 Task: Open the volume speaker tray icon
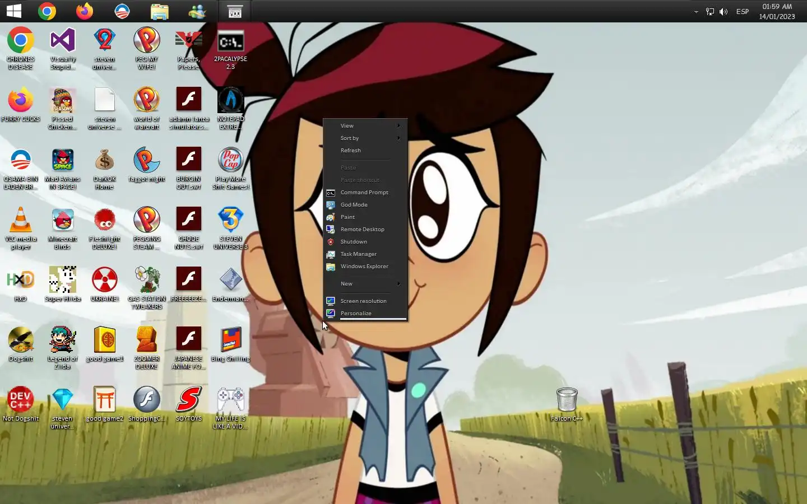coord(723,12)
